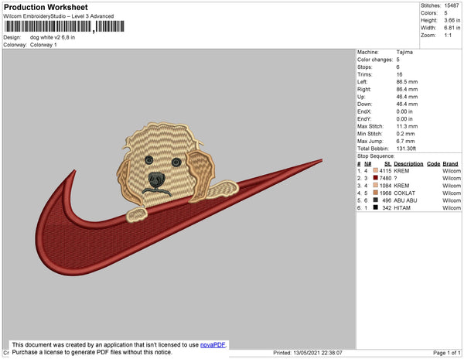464x359 pixels.
Task: Click the Wilcom brand in the HITAM row
Action: click(x=452, y=208)
